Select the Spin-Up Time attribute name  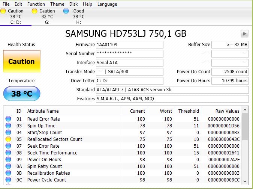41,126
